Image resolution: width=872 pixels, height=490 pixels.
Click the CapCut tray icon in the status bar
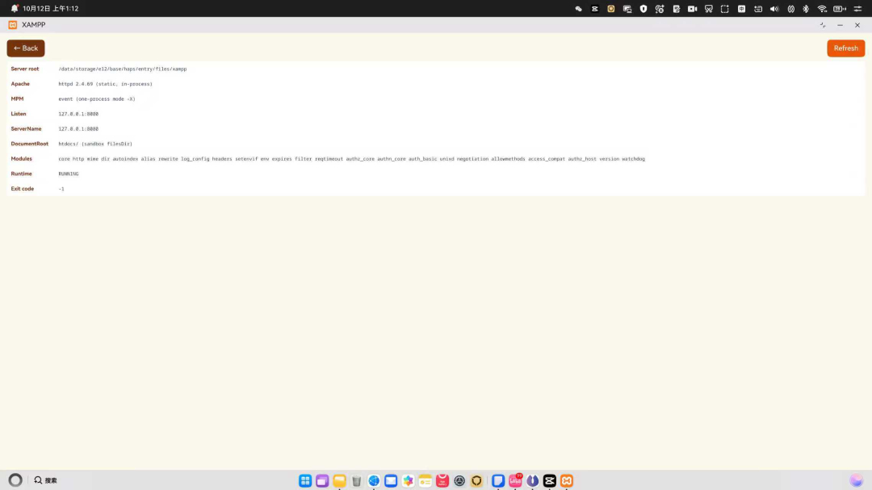click(594, 9)
